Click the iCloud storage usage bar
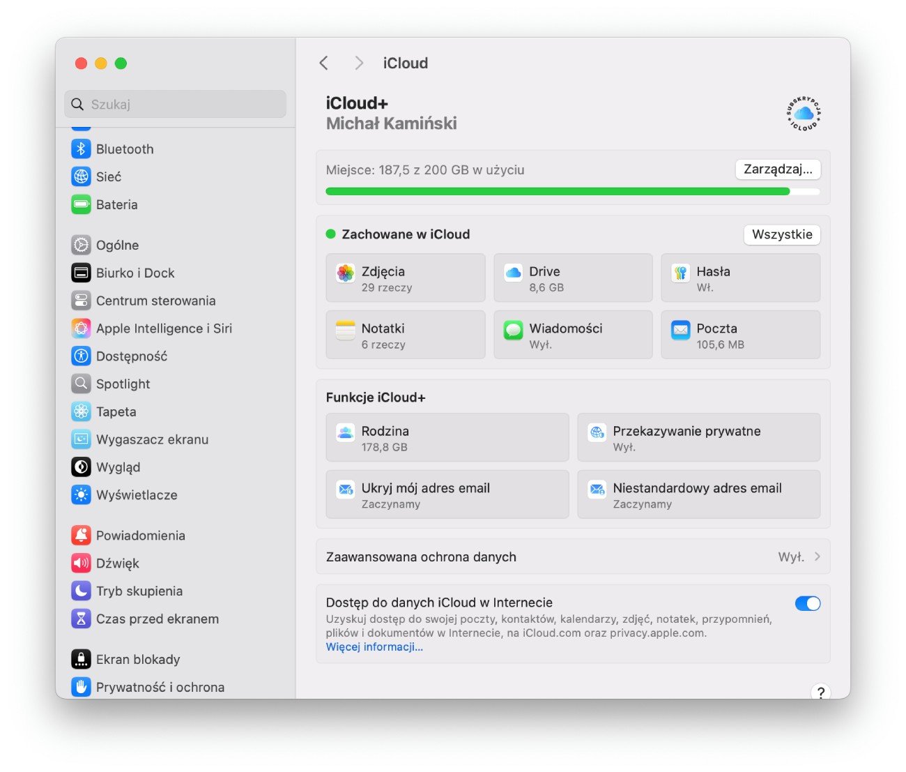The image size is (906, 772). (573, 191)
